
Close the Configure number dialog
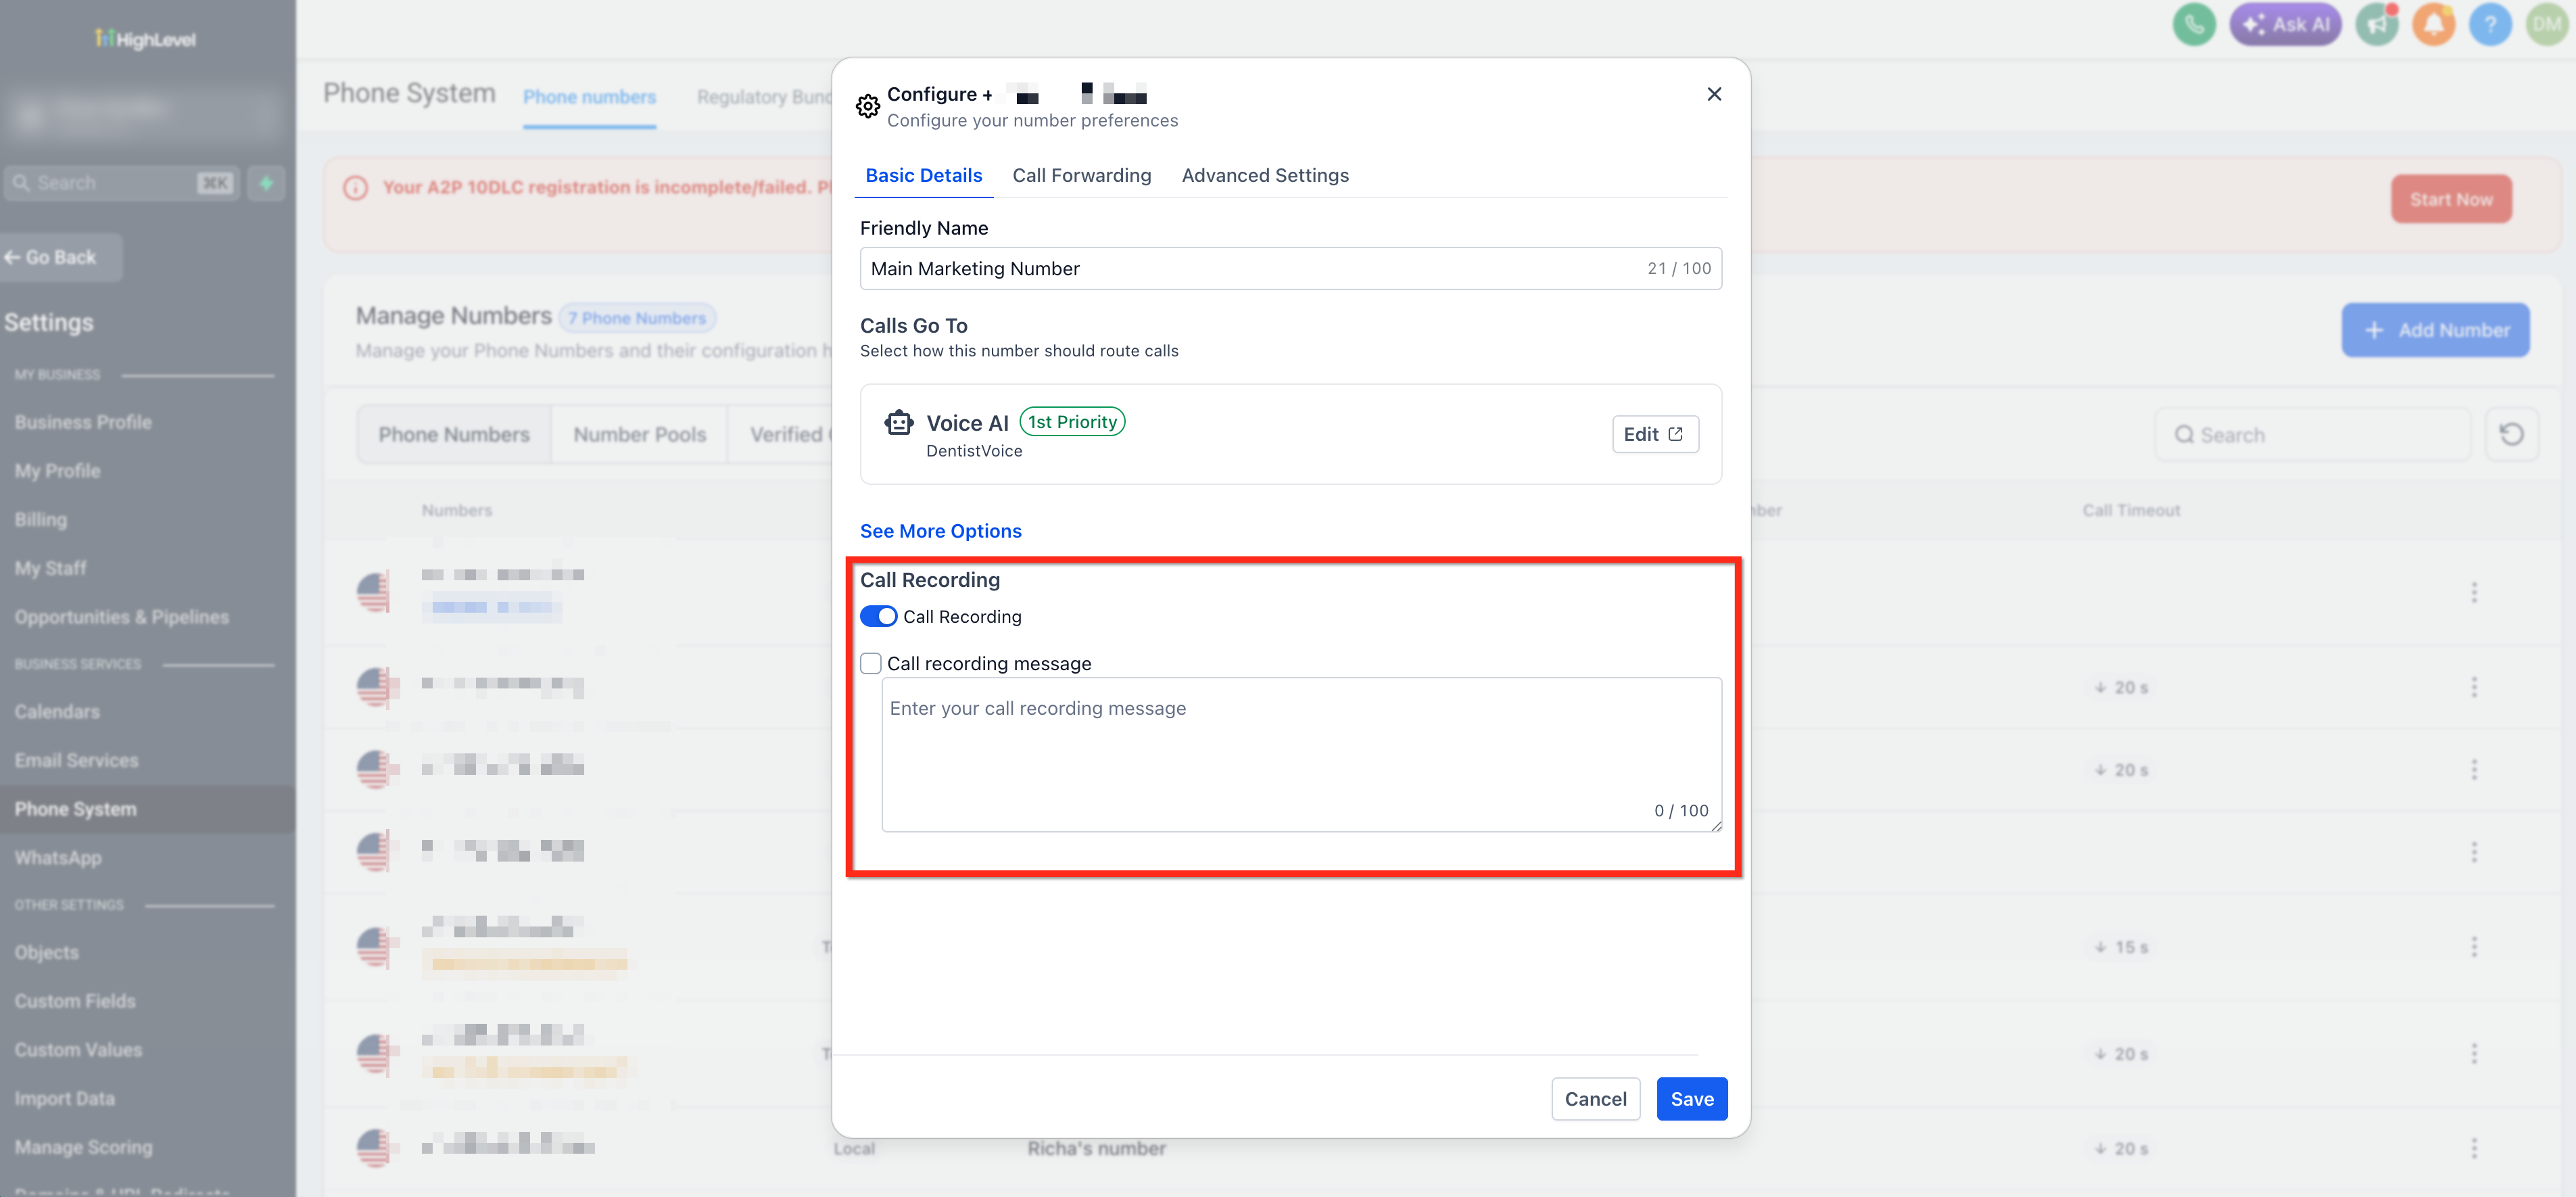point(1714,94)
